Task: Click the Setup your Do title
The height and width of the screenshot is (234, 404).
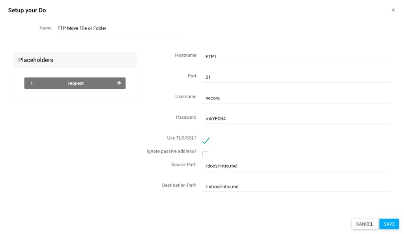Action: (x=27, y=11)
